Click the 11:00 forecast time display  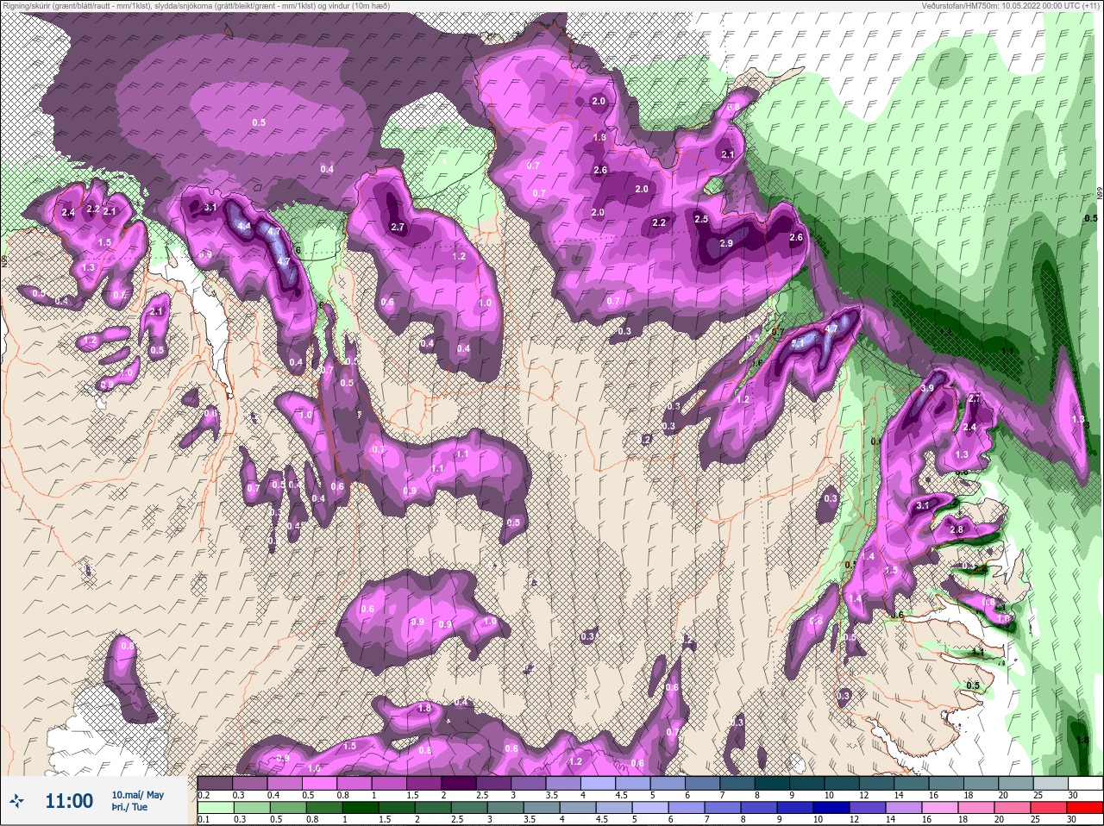click(69, 801)
